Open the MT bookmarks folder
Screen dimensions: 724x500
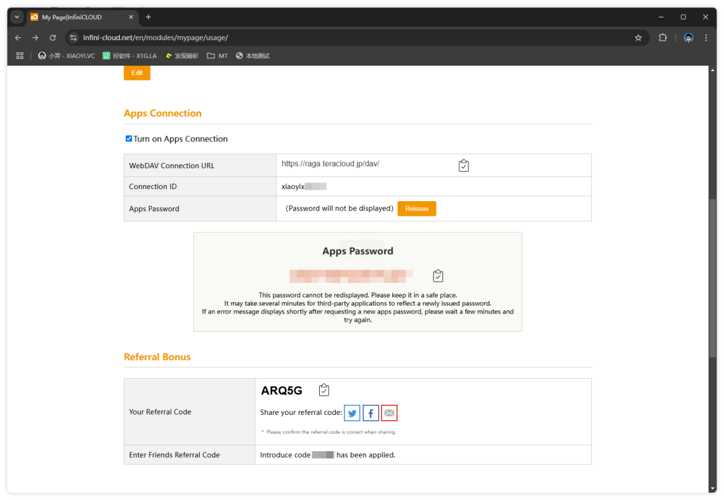tap(217, 56)
